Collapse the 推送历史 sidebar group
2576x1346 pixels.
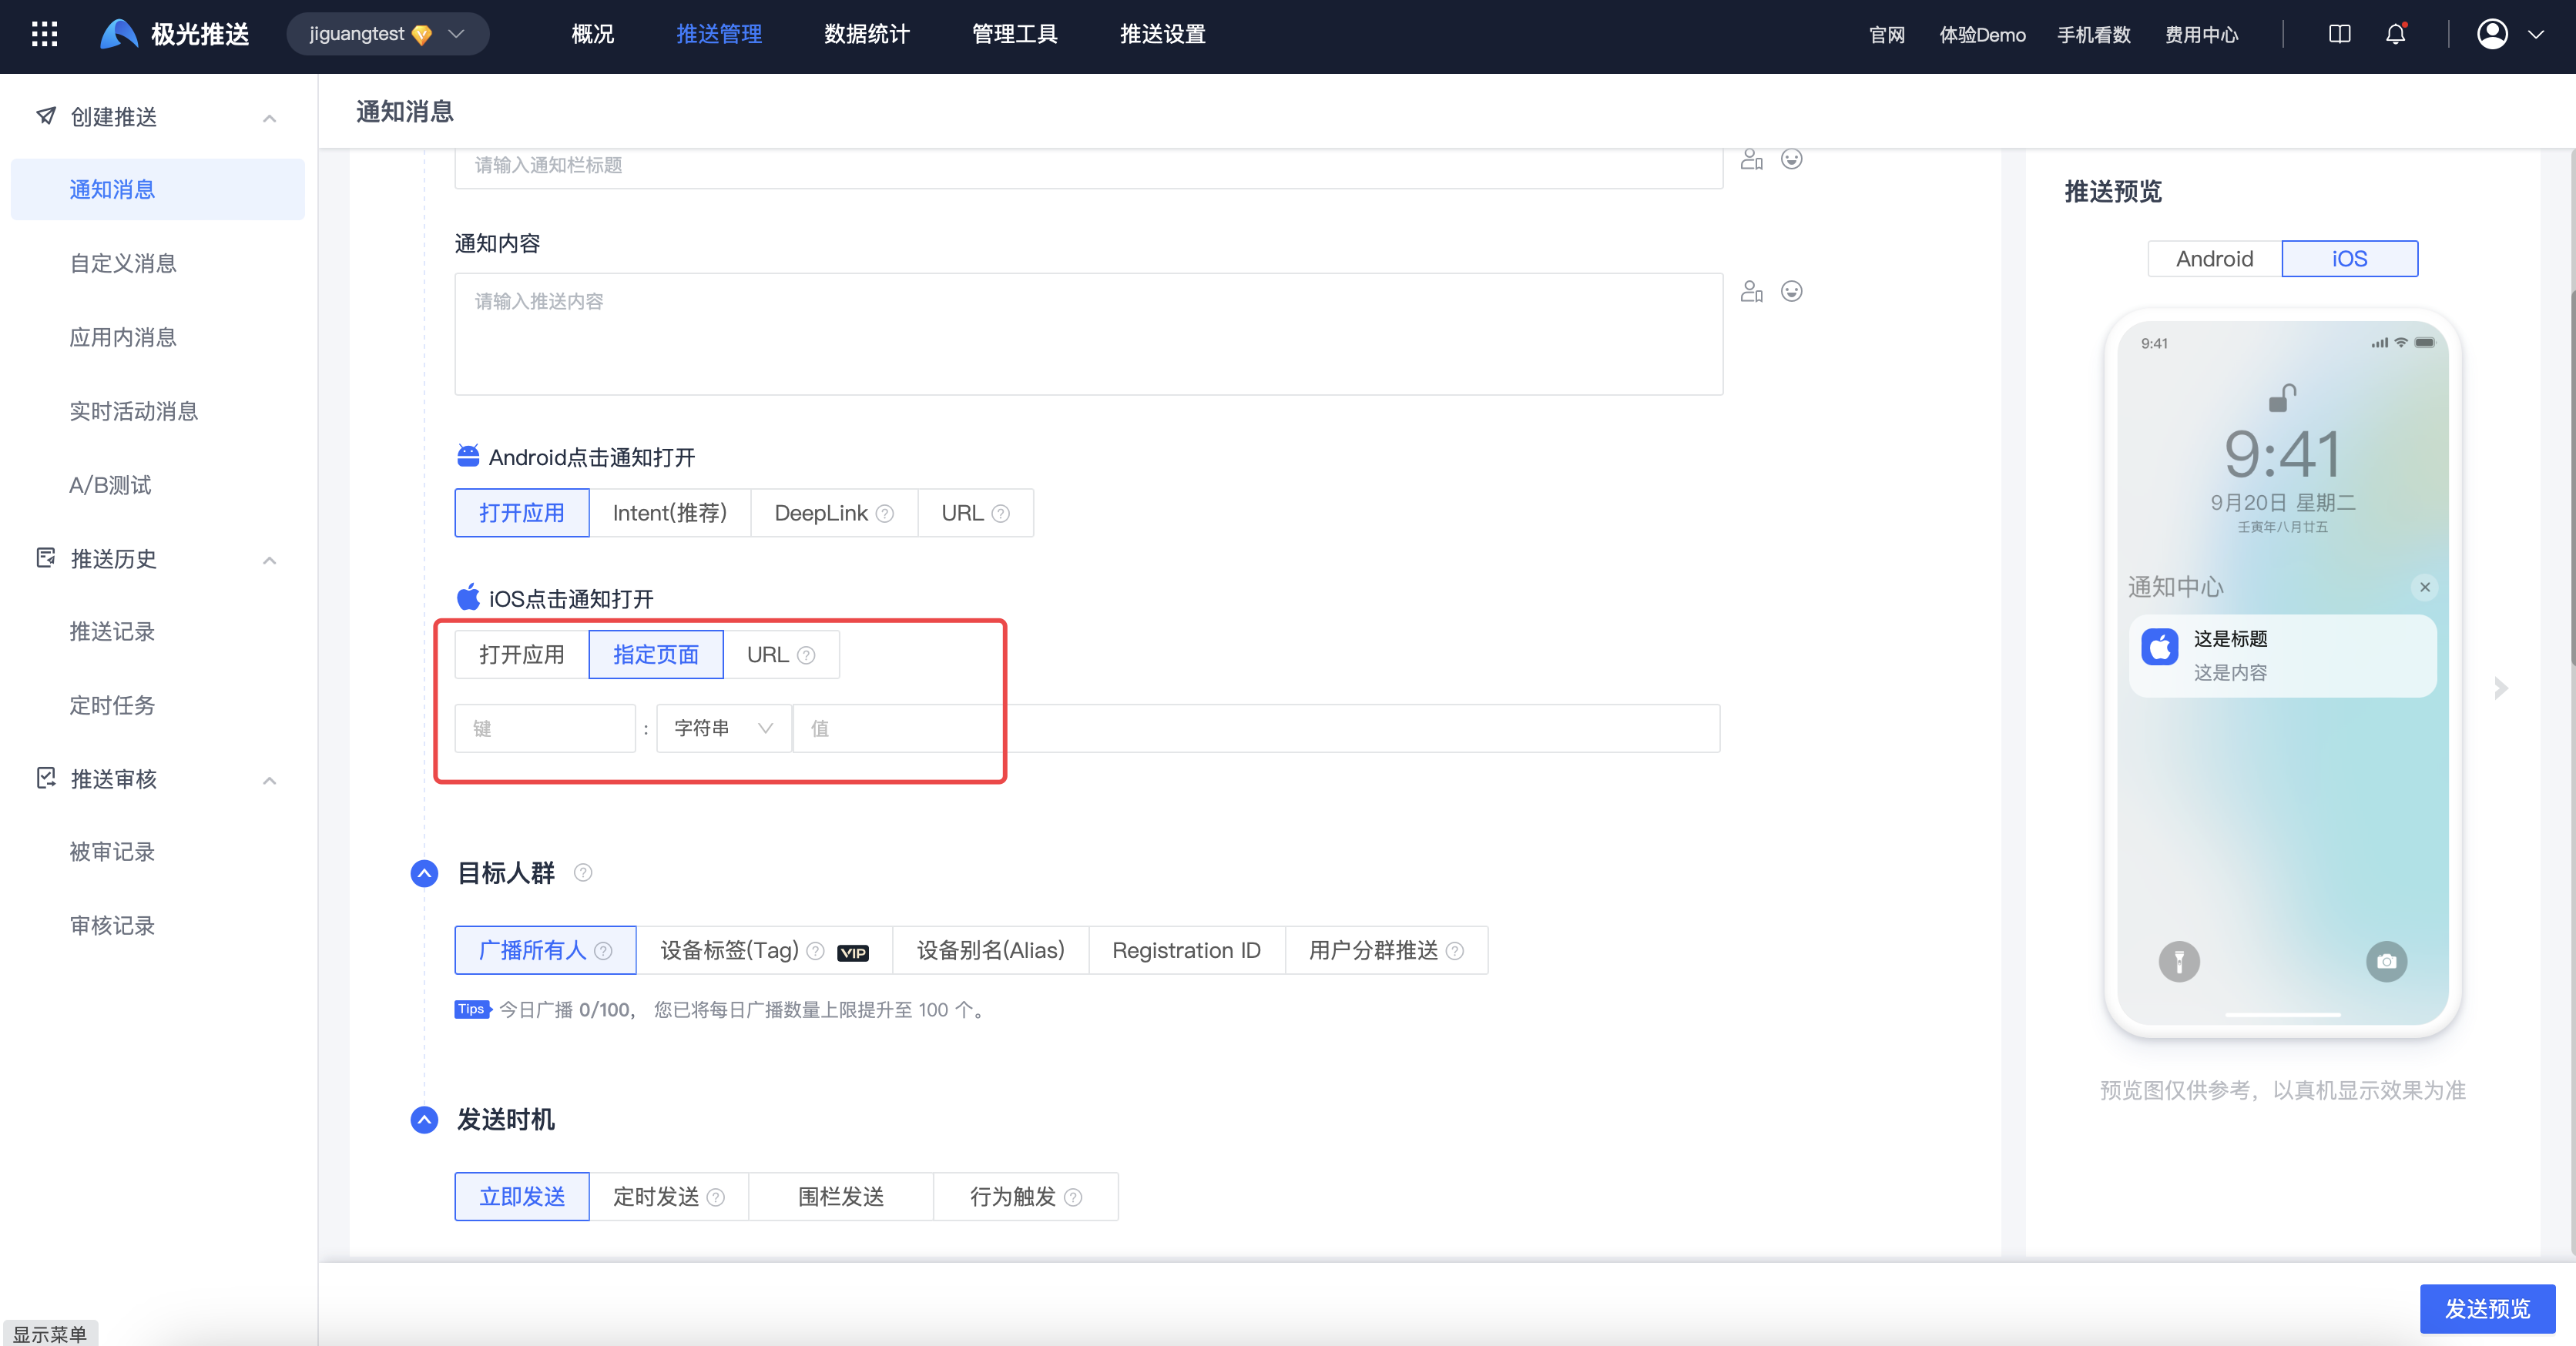click(x=269, y=560)
